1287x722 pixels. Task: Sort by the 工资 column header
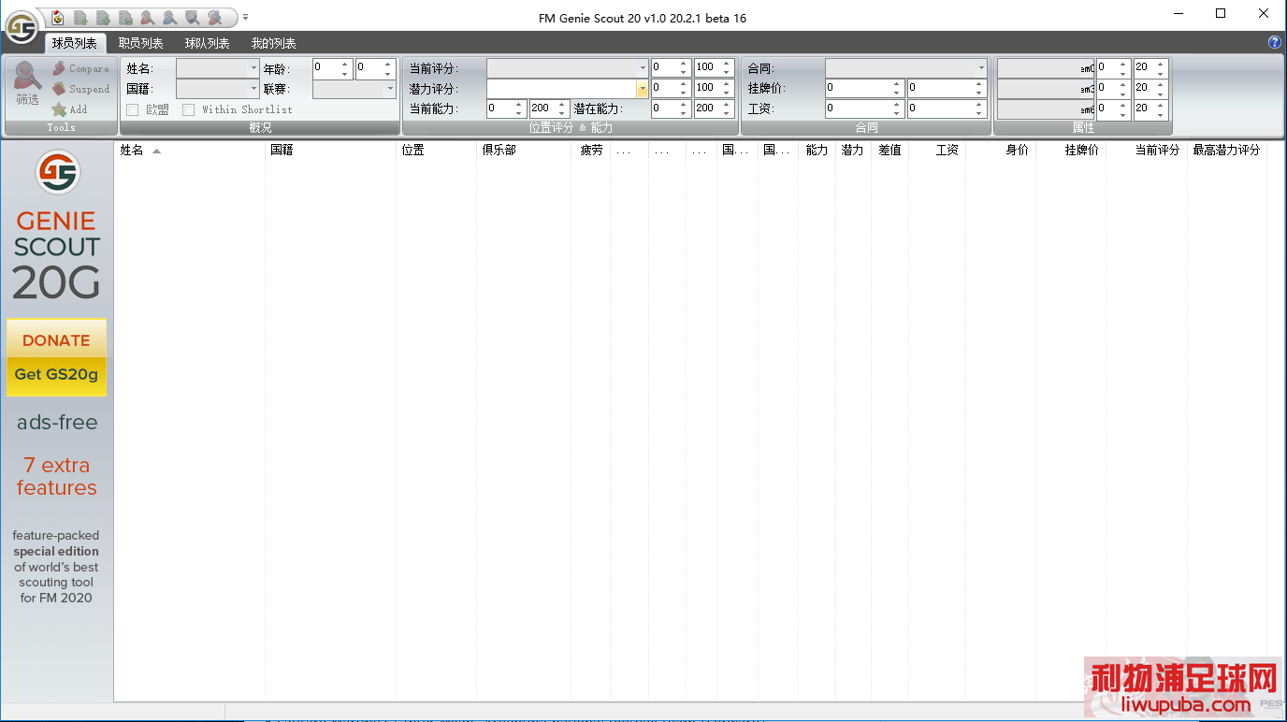(x=937, y=150)
